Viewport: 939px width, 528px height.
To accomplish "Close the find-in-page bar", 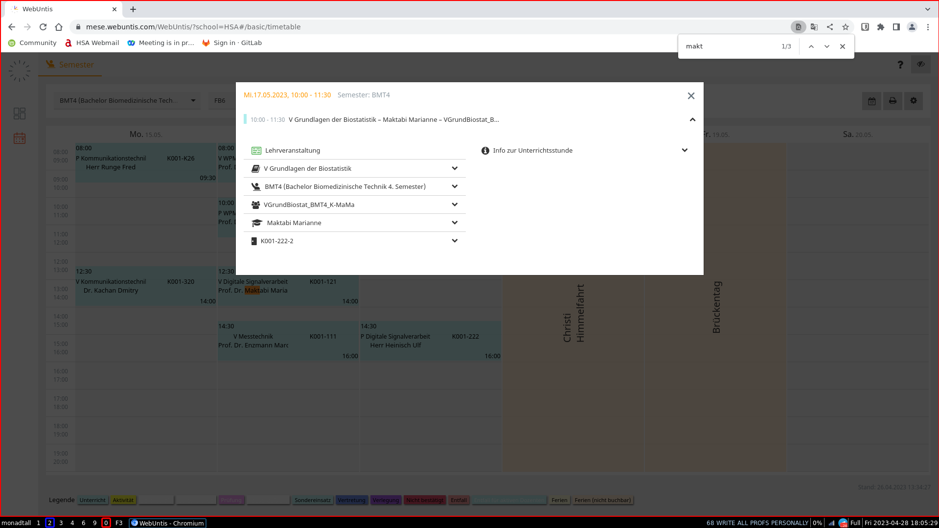I will coord(842,46).
